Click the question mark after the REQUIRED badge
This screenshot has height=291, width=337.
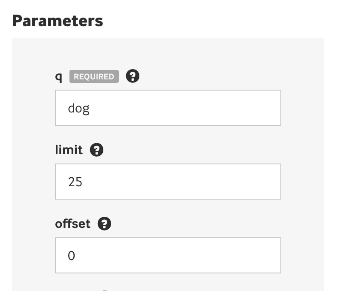[133, 76]
